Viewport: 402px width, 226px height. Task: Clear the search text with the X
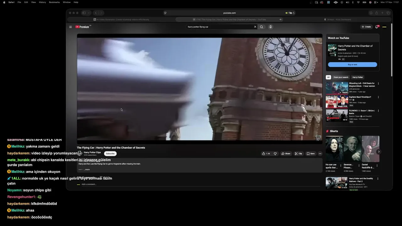coord(255,27)
